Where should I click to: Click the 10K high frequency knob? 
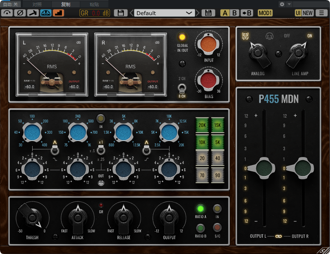click(x=169, y=132)
